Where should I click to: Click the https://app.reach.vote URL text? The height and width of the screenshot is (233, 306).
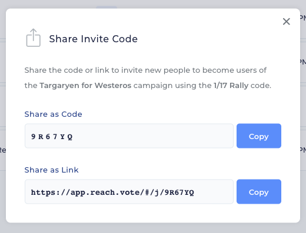112,193
